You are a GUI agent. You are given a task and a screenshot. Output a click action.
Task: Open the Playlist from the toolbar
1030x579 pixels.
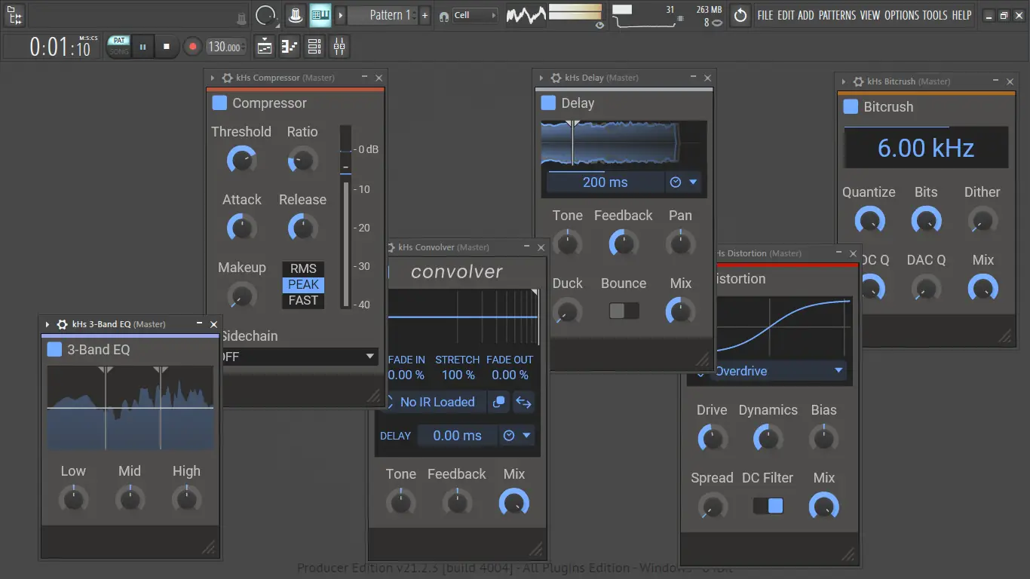click(x=264, y=46)
